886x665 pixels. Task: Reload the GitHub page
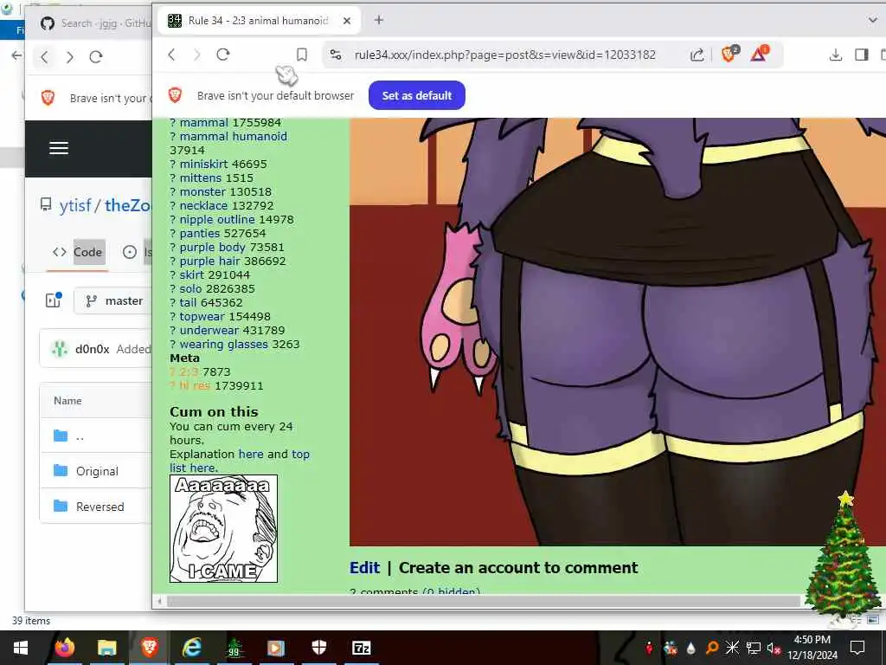[96, 56]
